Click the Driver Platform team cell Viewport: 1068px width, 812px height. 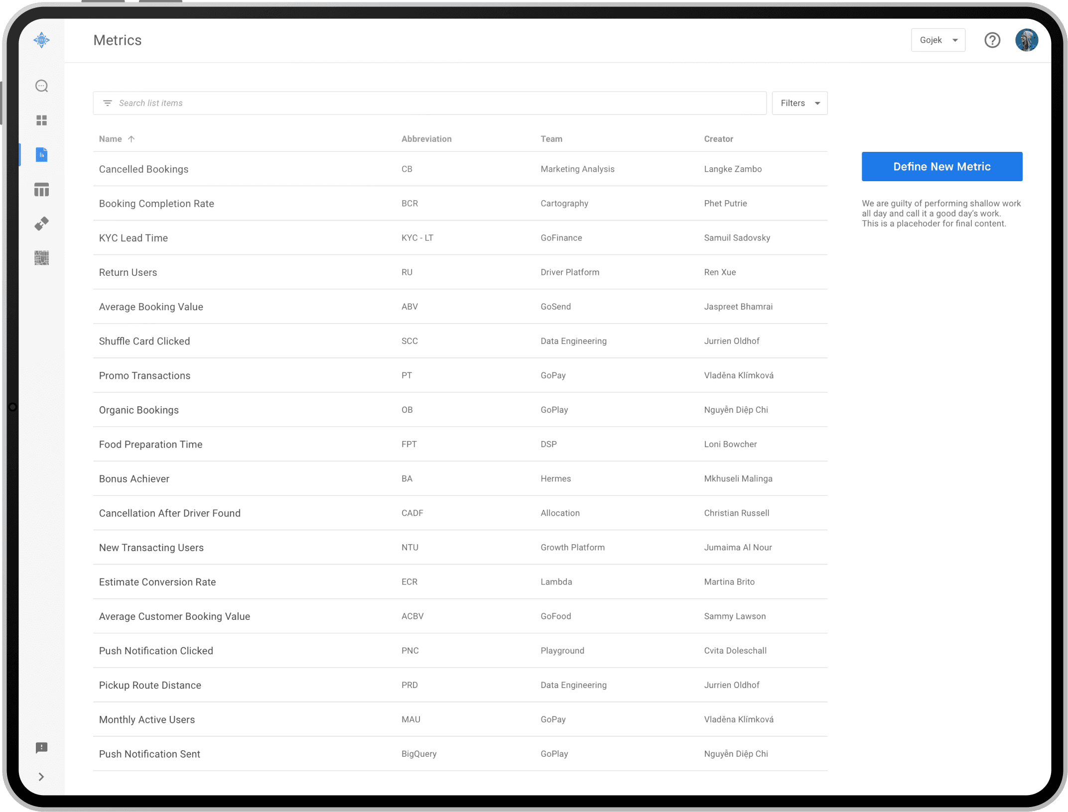[x=570, y=272]
